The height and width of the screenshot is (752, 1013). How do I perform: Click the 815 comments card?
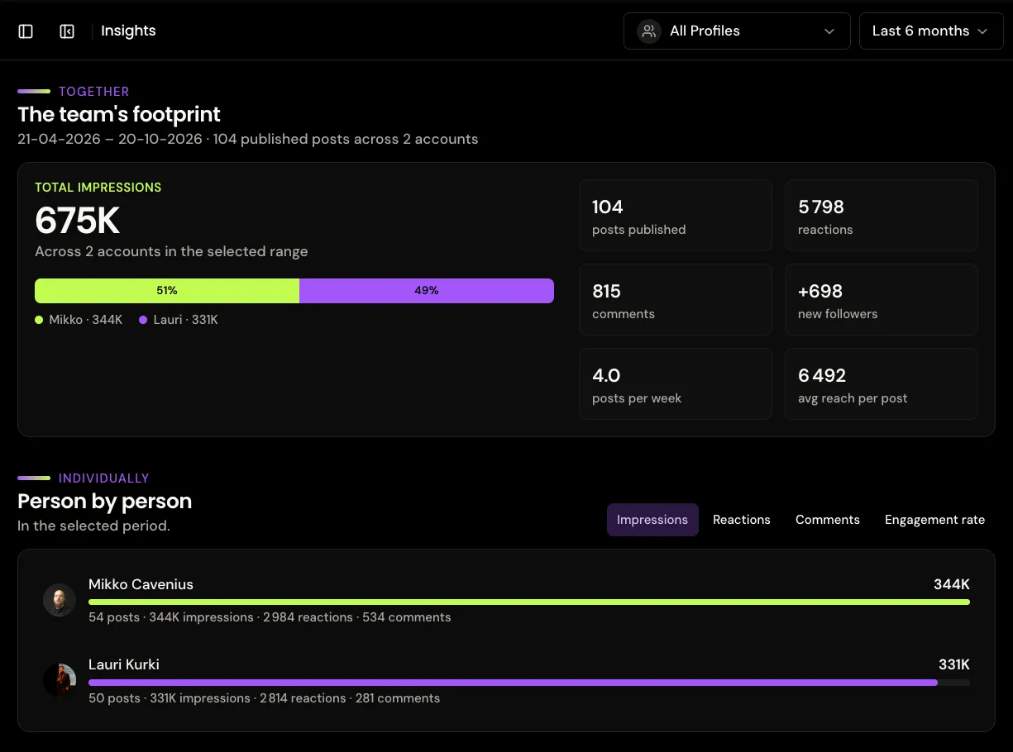click(x=676, y=300)
